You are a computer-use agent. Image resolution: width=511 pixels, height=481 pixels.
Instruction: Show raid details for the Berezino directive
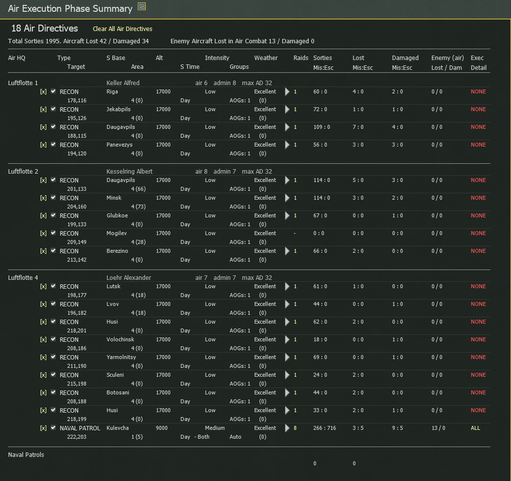(x=287, y=251)
